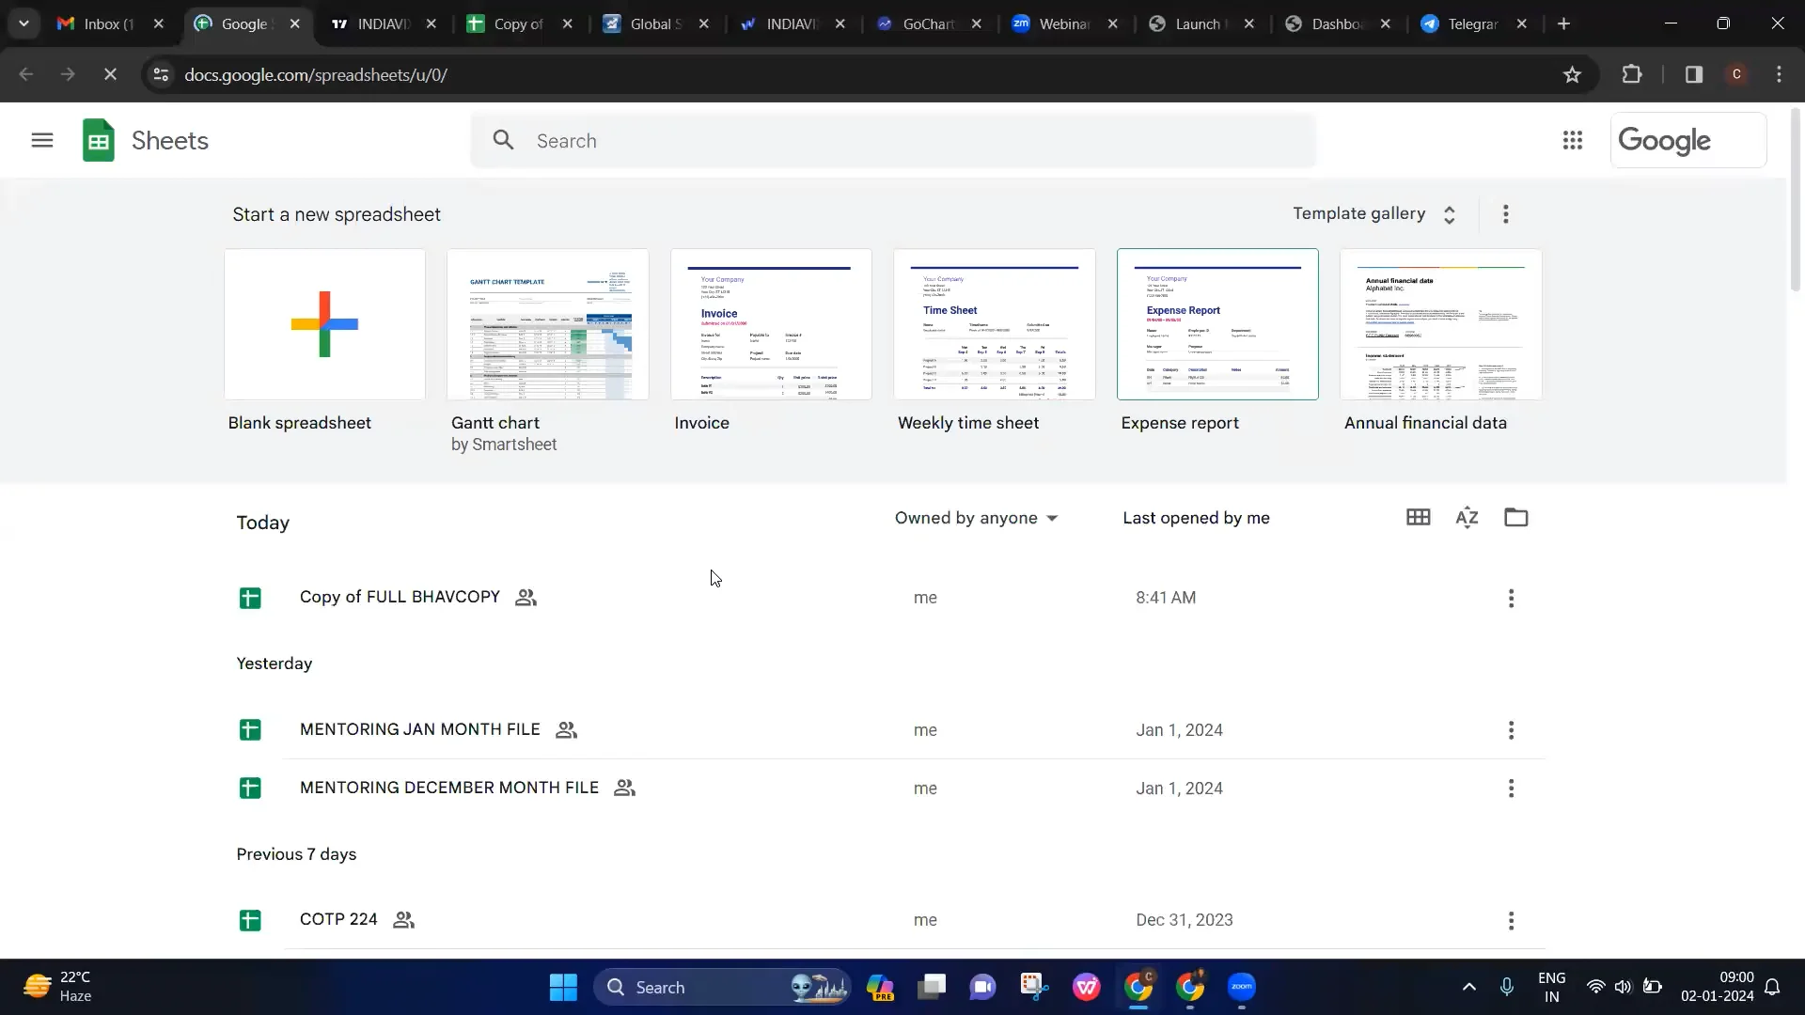The height and width of the screenshot is (1015, 1805).
Task: Choose the Expense report template
Action: [1217, 324]
